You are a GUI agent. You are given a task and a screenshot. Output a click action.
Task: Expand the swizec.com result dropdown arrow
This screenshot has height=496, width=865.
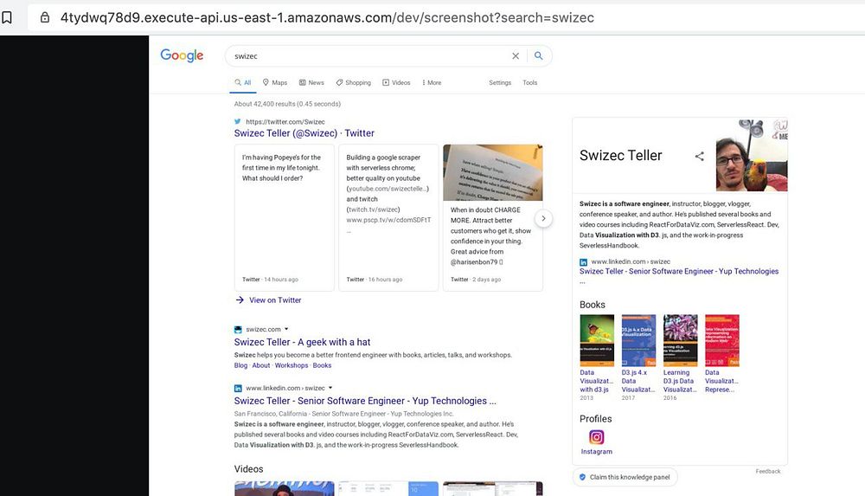[286, 329]
